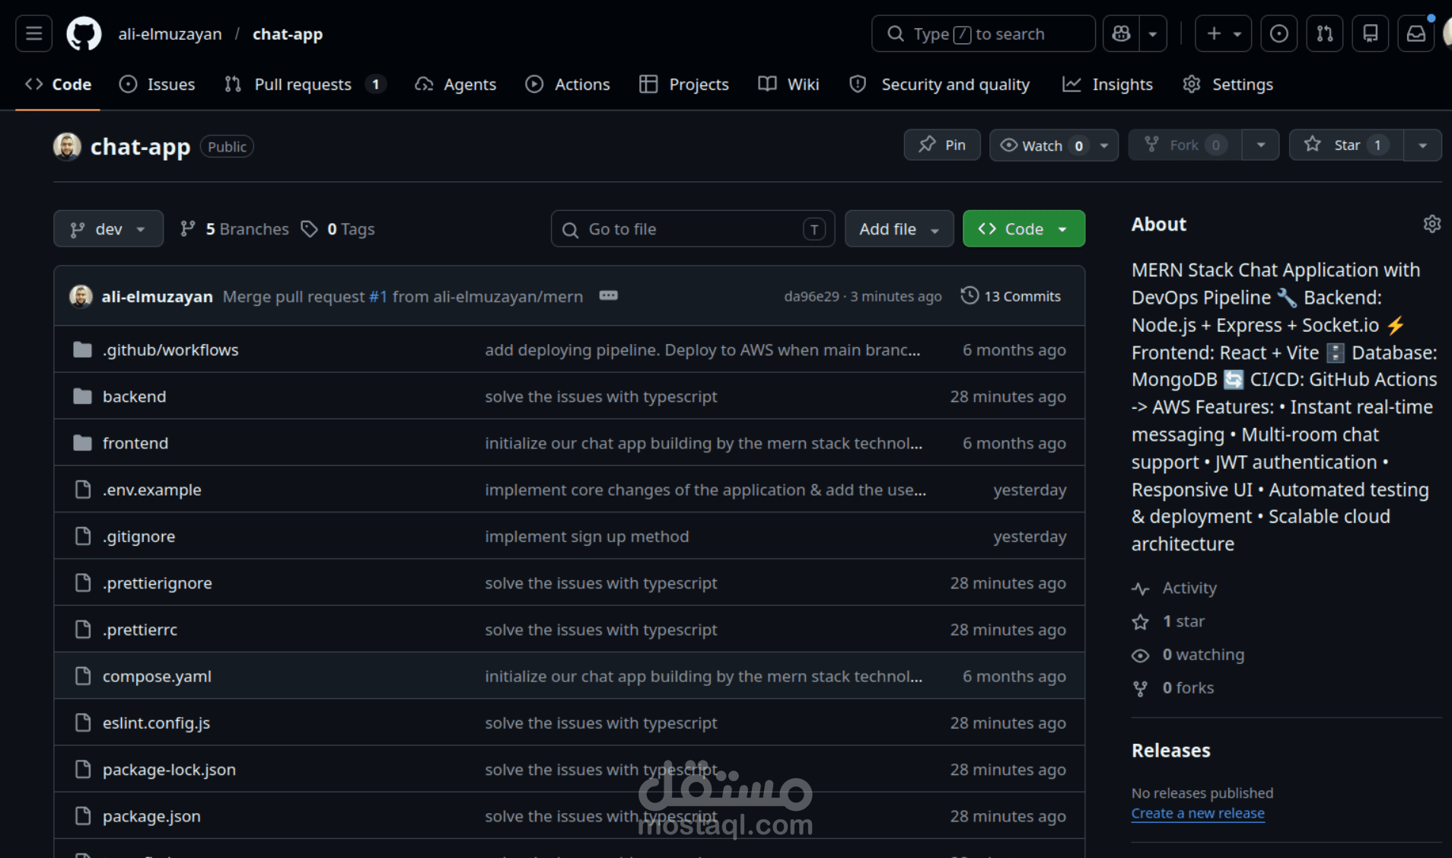Open the frontend folder
This screenshot has width=1452, height=858.
click(x=135, y=443)
